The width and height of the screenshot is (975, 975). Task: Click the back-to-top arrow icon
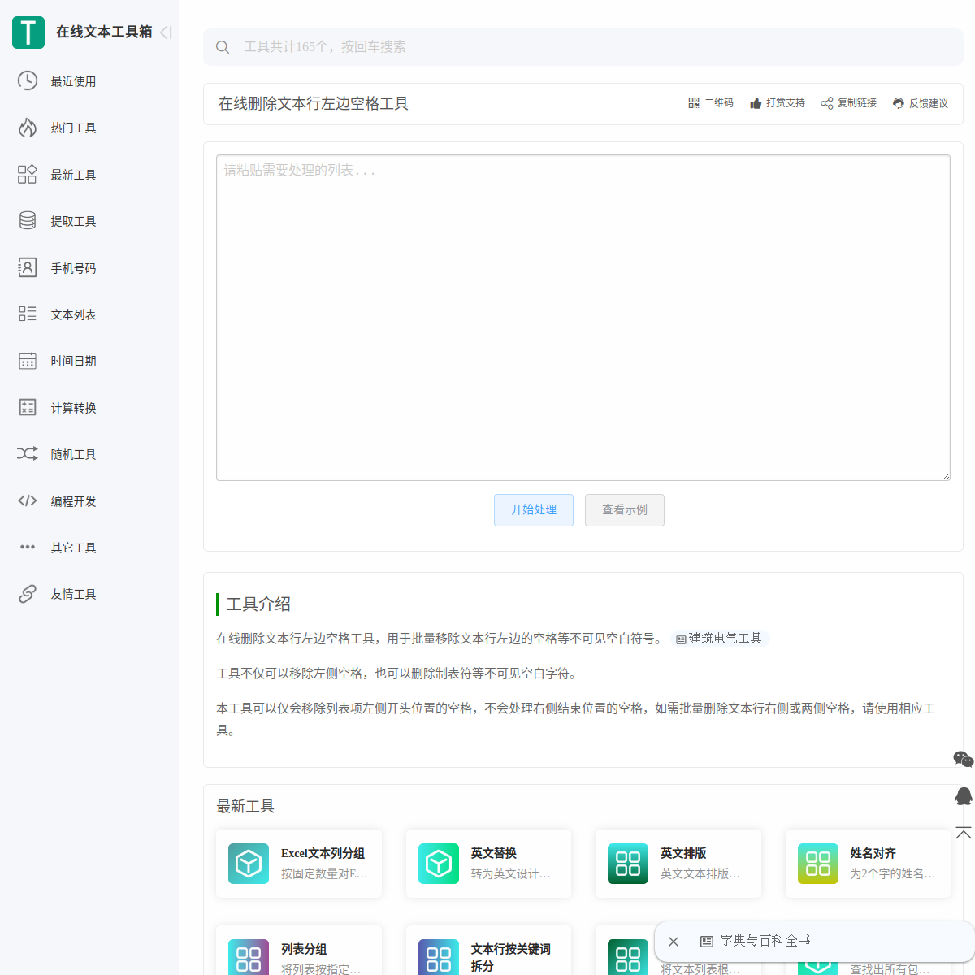[x=964, y=833]
